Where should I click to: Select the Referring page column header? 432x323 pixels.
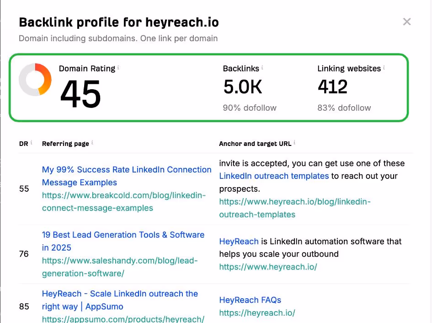point(65,143)
